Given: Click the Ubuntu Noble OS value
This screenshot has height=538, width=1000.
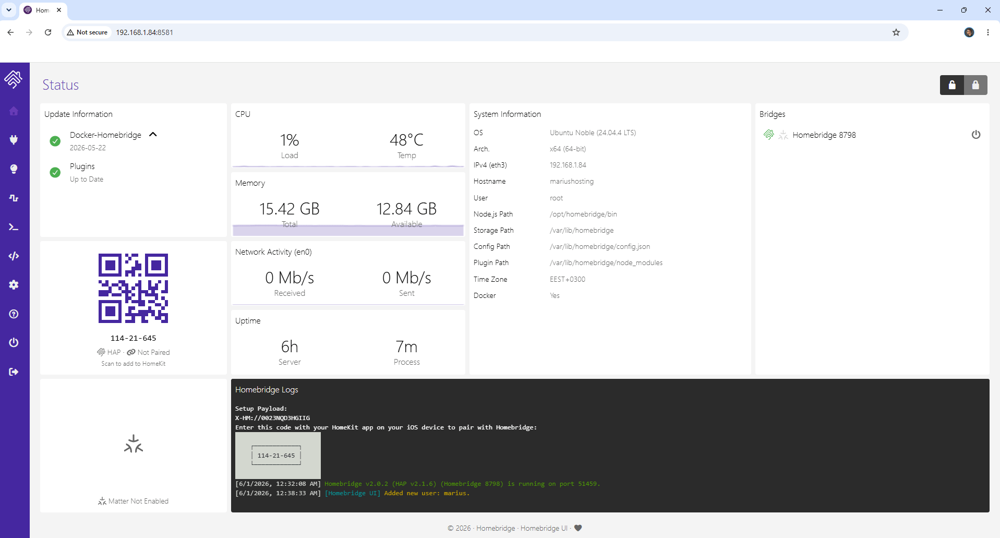Looking at the screenshot, I should tap(593, 133).
